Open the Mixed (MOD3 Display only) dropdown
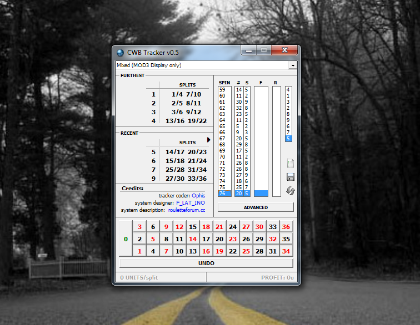 click(x=293, y=65)
